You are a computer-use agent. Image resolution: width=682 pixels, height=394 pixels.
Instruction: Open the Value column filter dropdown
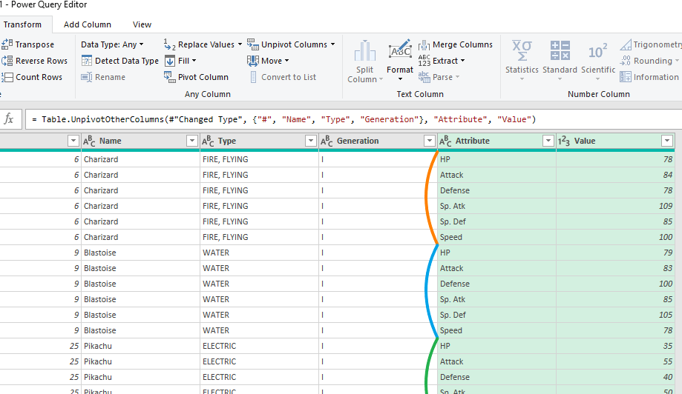click(x=666, y=141)
